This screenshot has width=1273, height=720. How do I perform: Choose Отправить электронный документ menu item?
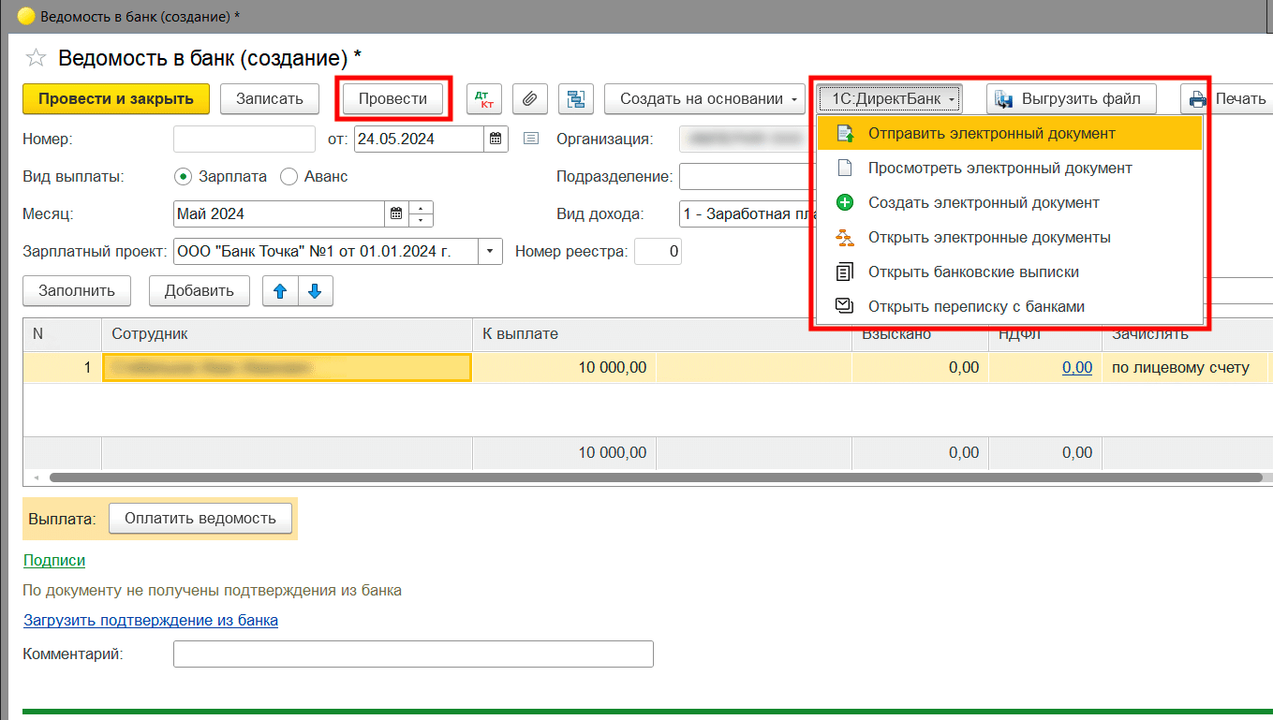pos(991,133)
